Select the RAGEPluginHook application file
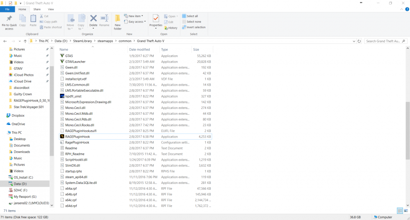Viewport: 410px width, 220px height. pyautogui.click(x=77, y=136)
